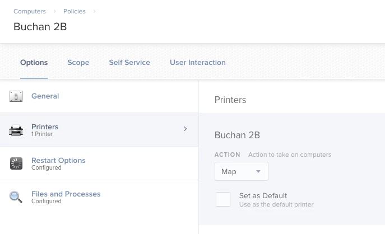Image resolution: width=385 pixels, height=234 pixels.
Task: Click the breadcrumb chevron after Policies
Action: [x=94, y=11]
